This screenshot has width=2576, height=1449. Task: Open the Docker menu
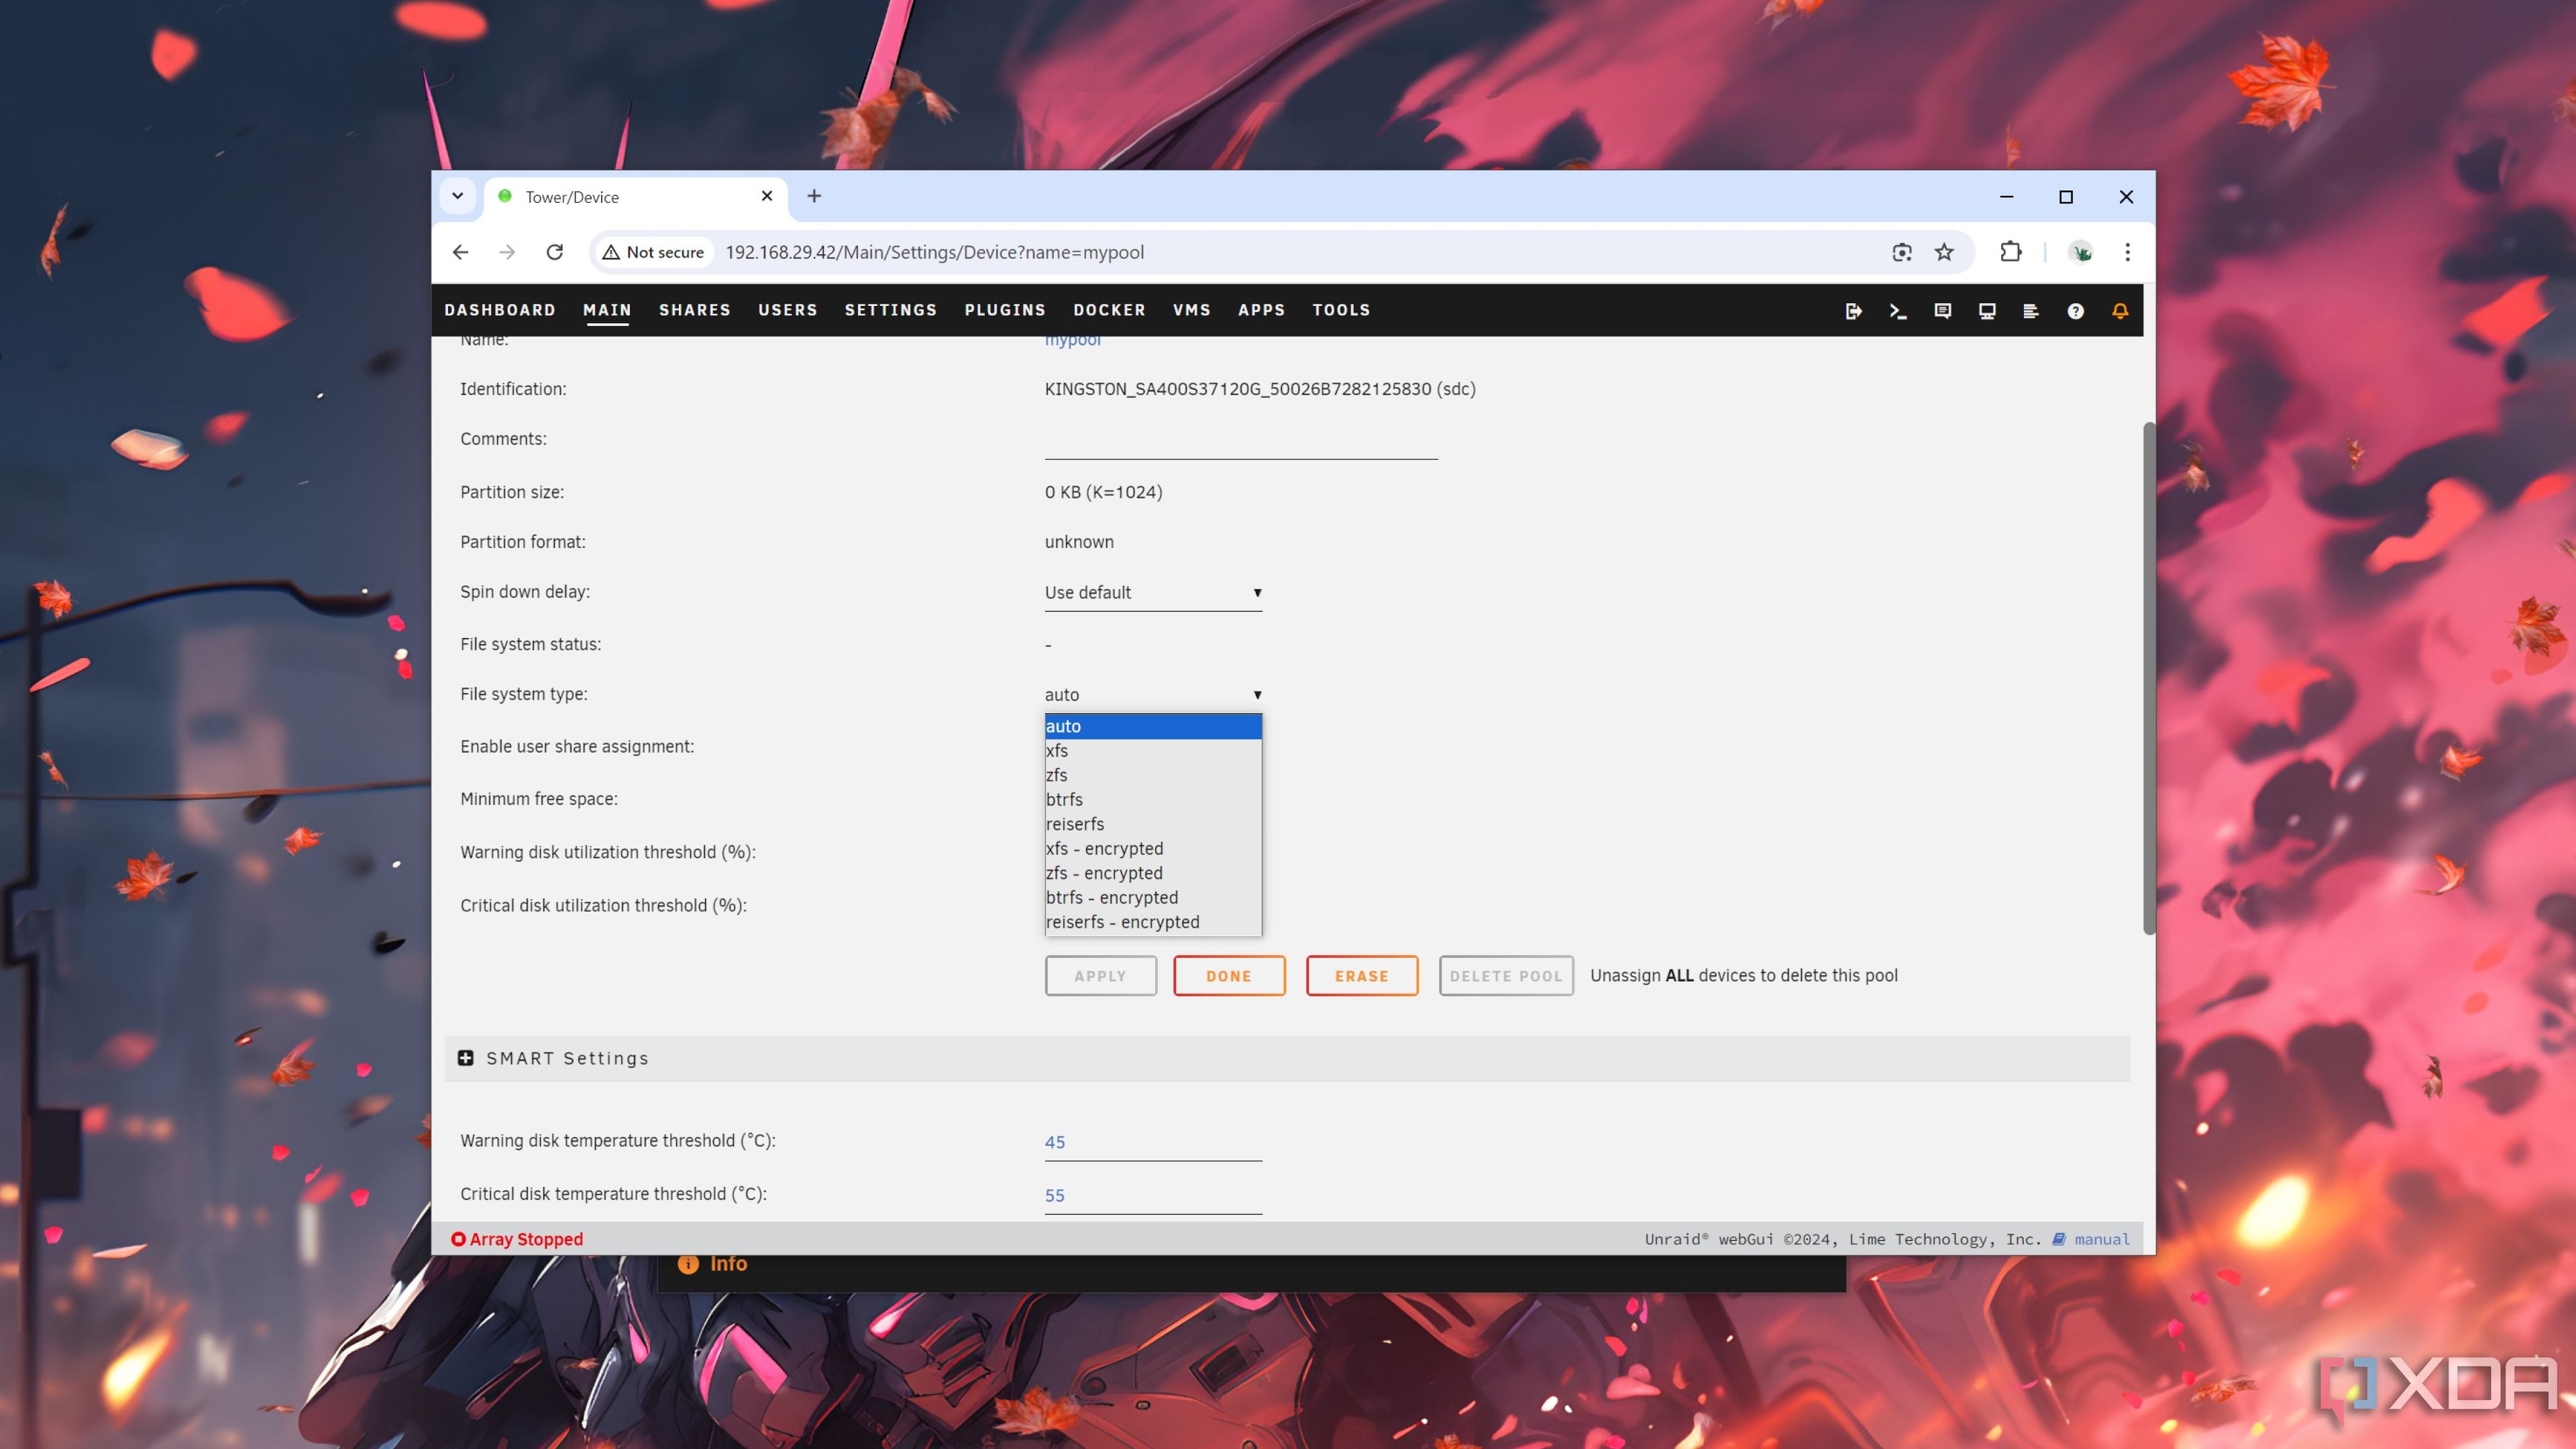pyautogui.click(x=1109, y=310)
